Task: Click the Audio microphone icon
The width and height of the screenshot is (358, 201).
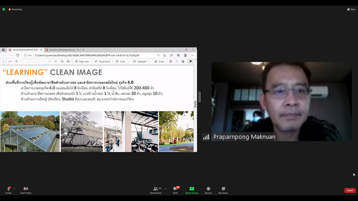Action: [x=8, y=189]
